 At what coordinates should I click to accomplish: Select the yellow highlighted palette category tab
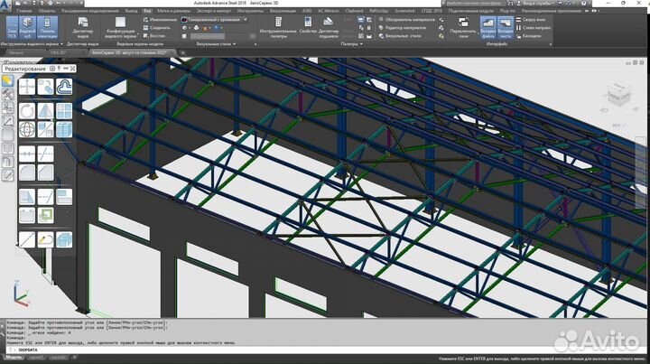click(7, 80)
